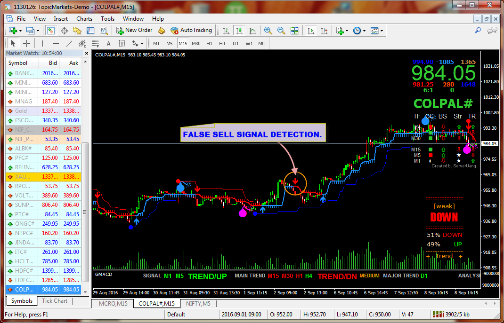Switch chart to candlesticks mode

[239, 31]
